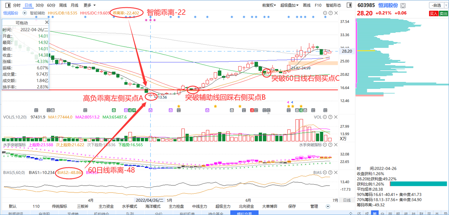
Task: Close the 水手突破指标 indicator panel
Action: [x=335, y=145]
